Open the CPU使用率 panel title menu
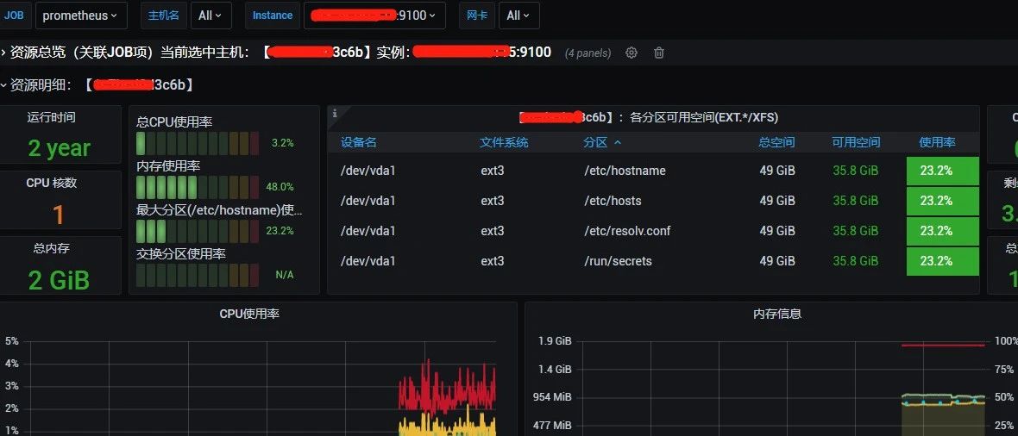Image resolution: width=1018 pixels, height=436 pixels. point(249,314)
